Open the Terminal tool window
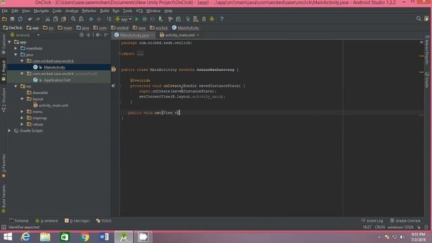The height and width of the screenshot is (243, 432). [19, 221]
